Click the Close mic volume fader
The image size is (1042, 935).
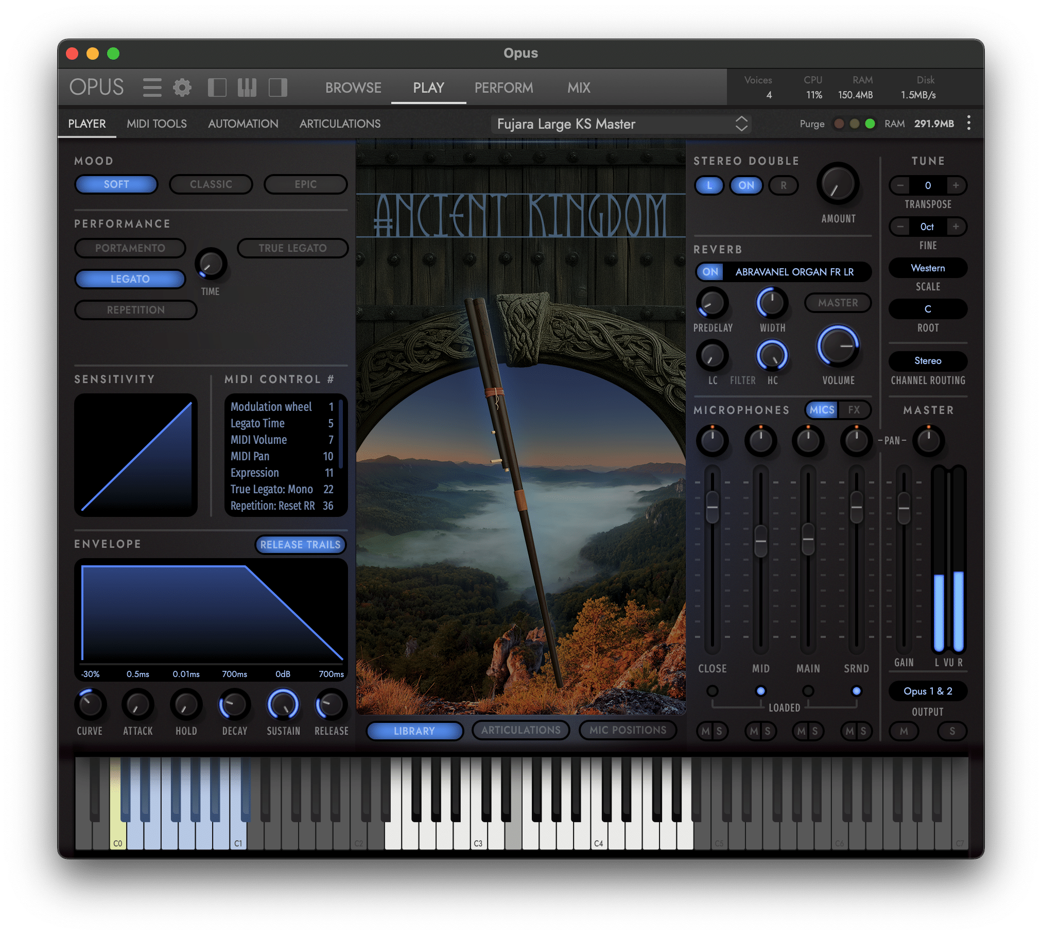(712, 508)
